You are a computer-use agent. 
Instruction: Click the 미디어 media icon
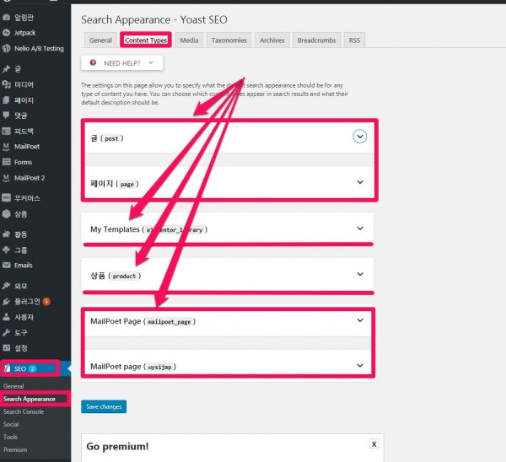[x=7, y=84]
